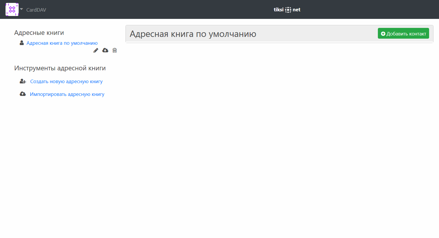Click the globe icon in the tiksi.net logo
The image size is (439, 238).
coord(288,10)
